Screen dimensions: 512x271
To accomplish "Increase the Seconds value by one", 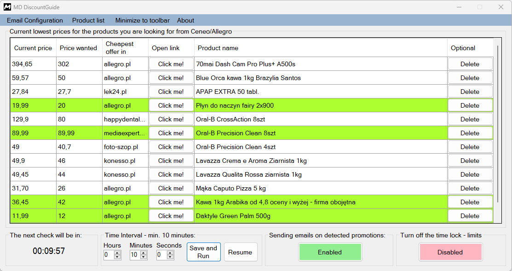I will (170, 253).
